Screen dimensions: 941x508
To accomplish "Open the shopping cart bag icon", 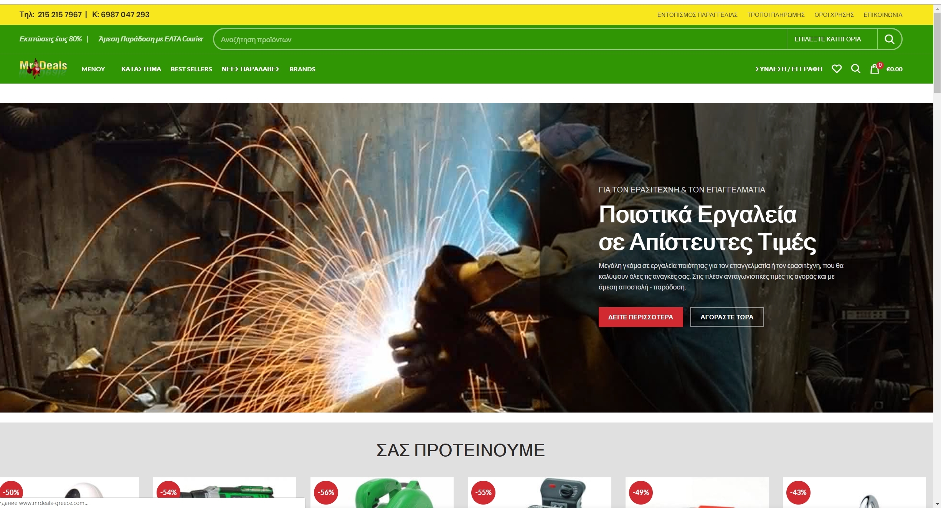I will (x=875, y=69).
